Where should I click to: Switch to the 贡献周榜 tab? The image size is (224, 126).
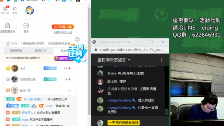coord(16,51)
